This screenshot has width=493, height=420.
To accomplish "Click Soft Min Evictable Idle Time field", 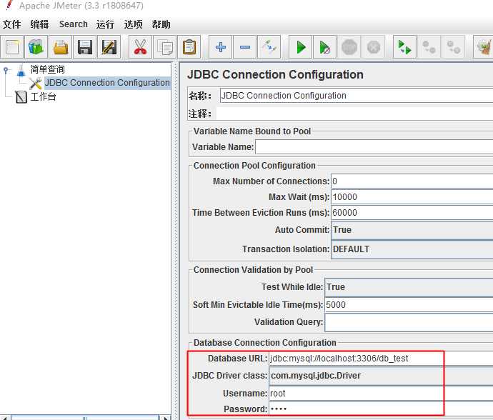I will [409, 305].
